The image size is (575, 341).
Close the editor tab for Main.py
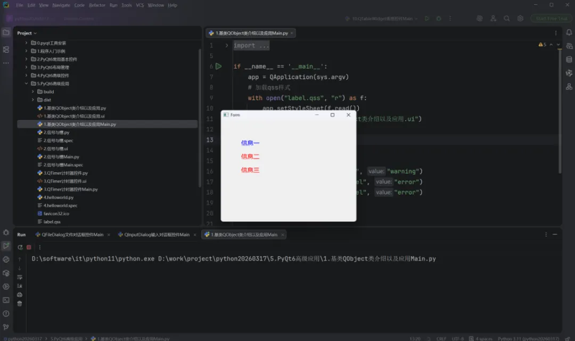tap(292, 33)
